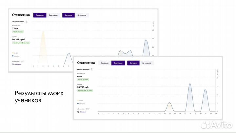236x133 pixels.
Task: Click the refresh icon in the 35 780 руб. panel
Action: (78, 112)
